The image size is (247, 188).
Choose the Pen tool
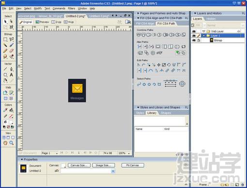coord(11,69)
